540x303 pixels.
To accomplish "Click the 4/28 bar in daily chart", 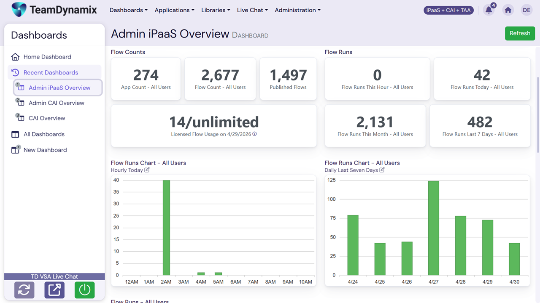I will click(x=461, y=246).
